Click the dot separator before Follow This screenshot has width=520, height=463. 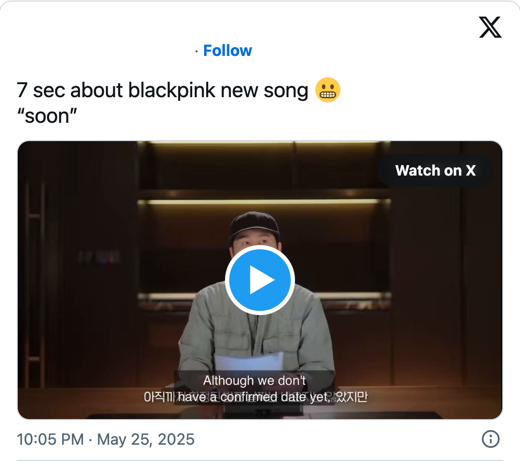click(x=196, y=51)
